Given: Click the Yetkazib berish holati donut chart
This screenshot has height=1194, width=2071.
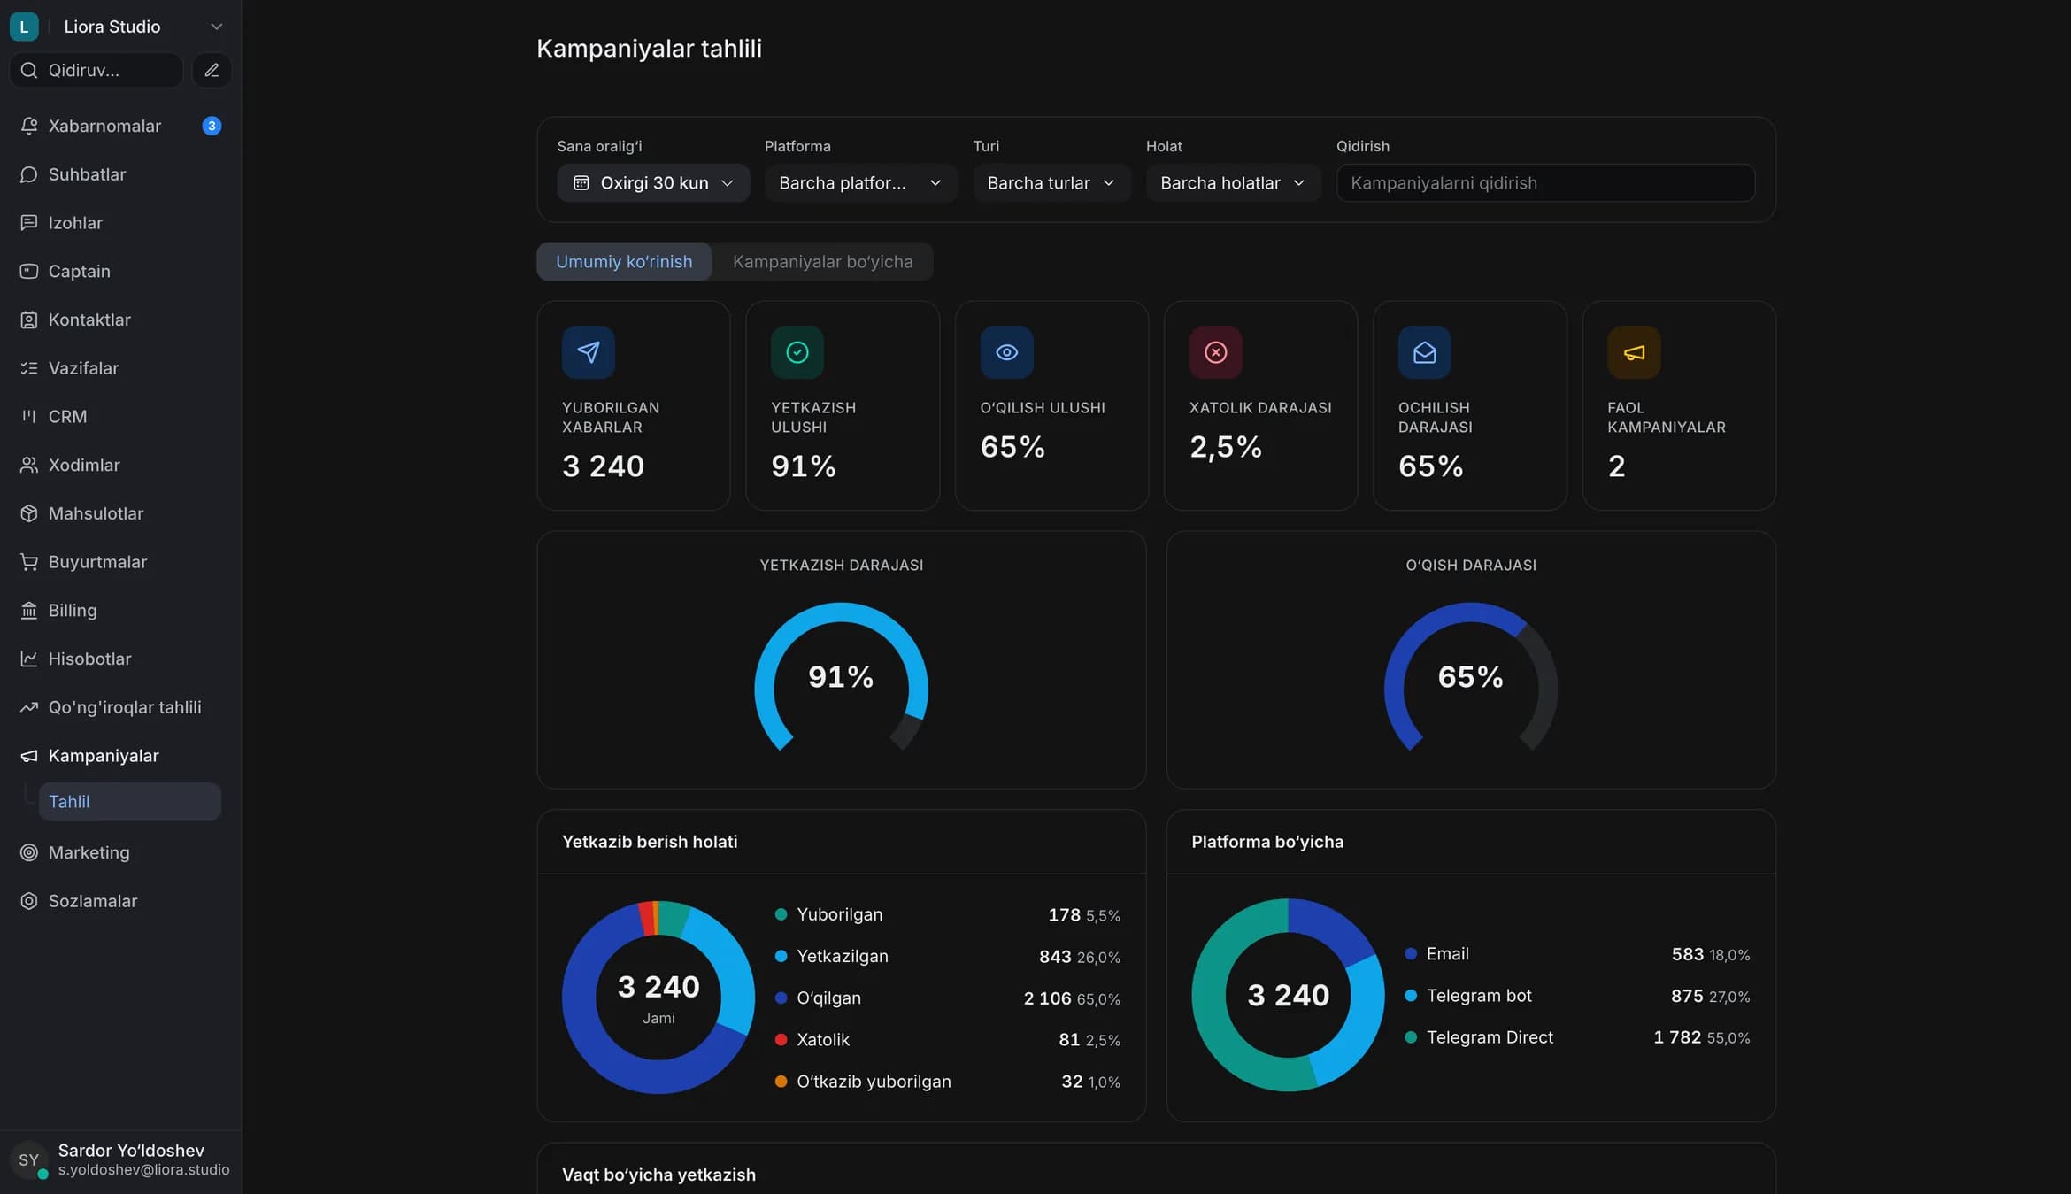Looking at the screenshot, I should tap(658, 998).
